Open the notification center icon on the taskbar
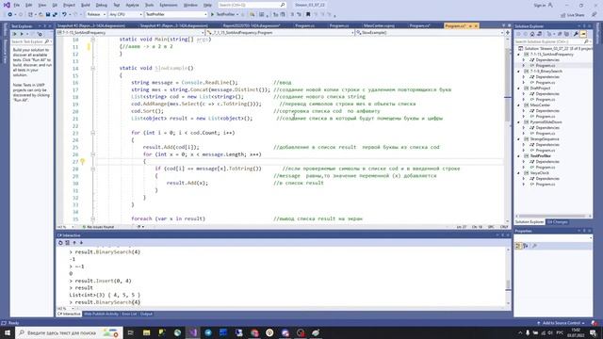This screenshot has height=339, width=603. [x=593, y=332]
